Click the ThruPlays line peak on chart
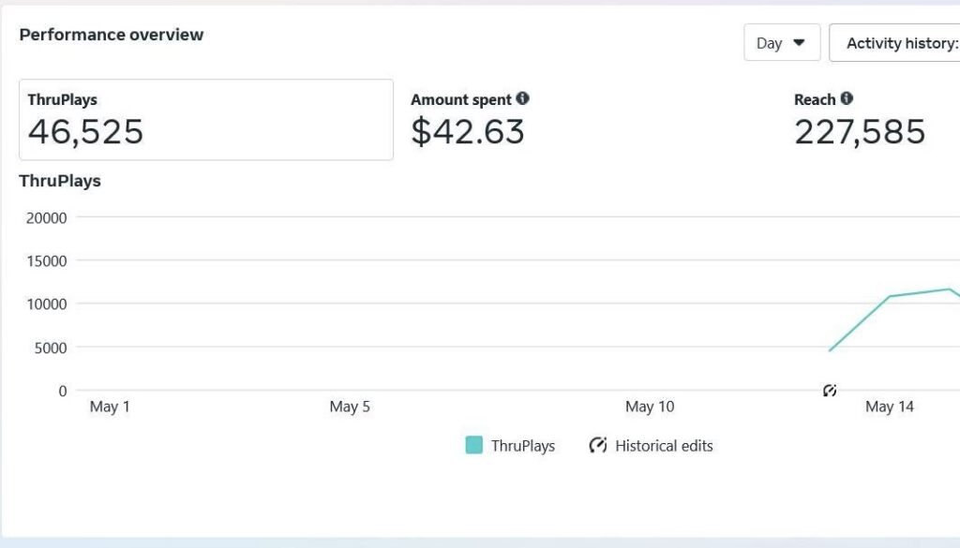Screen dimensions: 960x548 tap(950, 289)
